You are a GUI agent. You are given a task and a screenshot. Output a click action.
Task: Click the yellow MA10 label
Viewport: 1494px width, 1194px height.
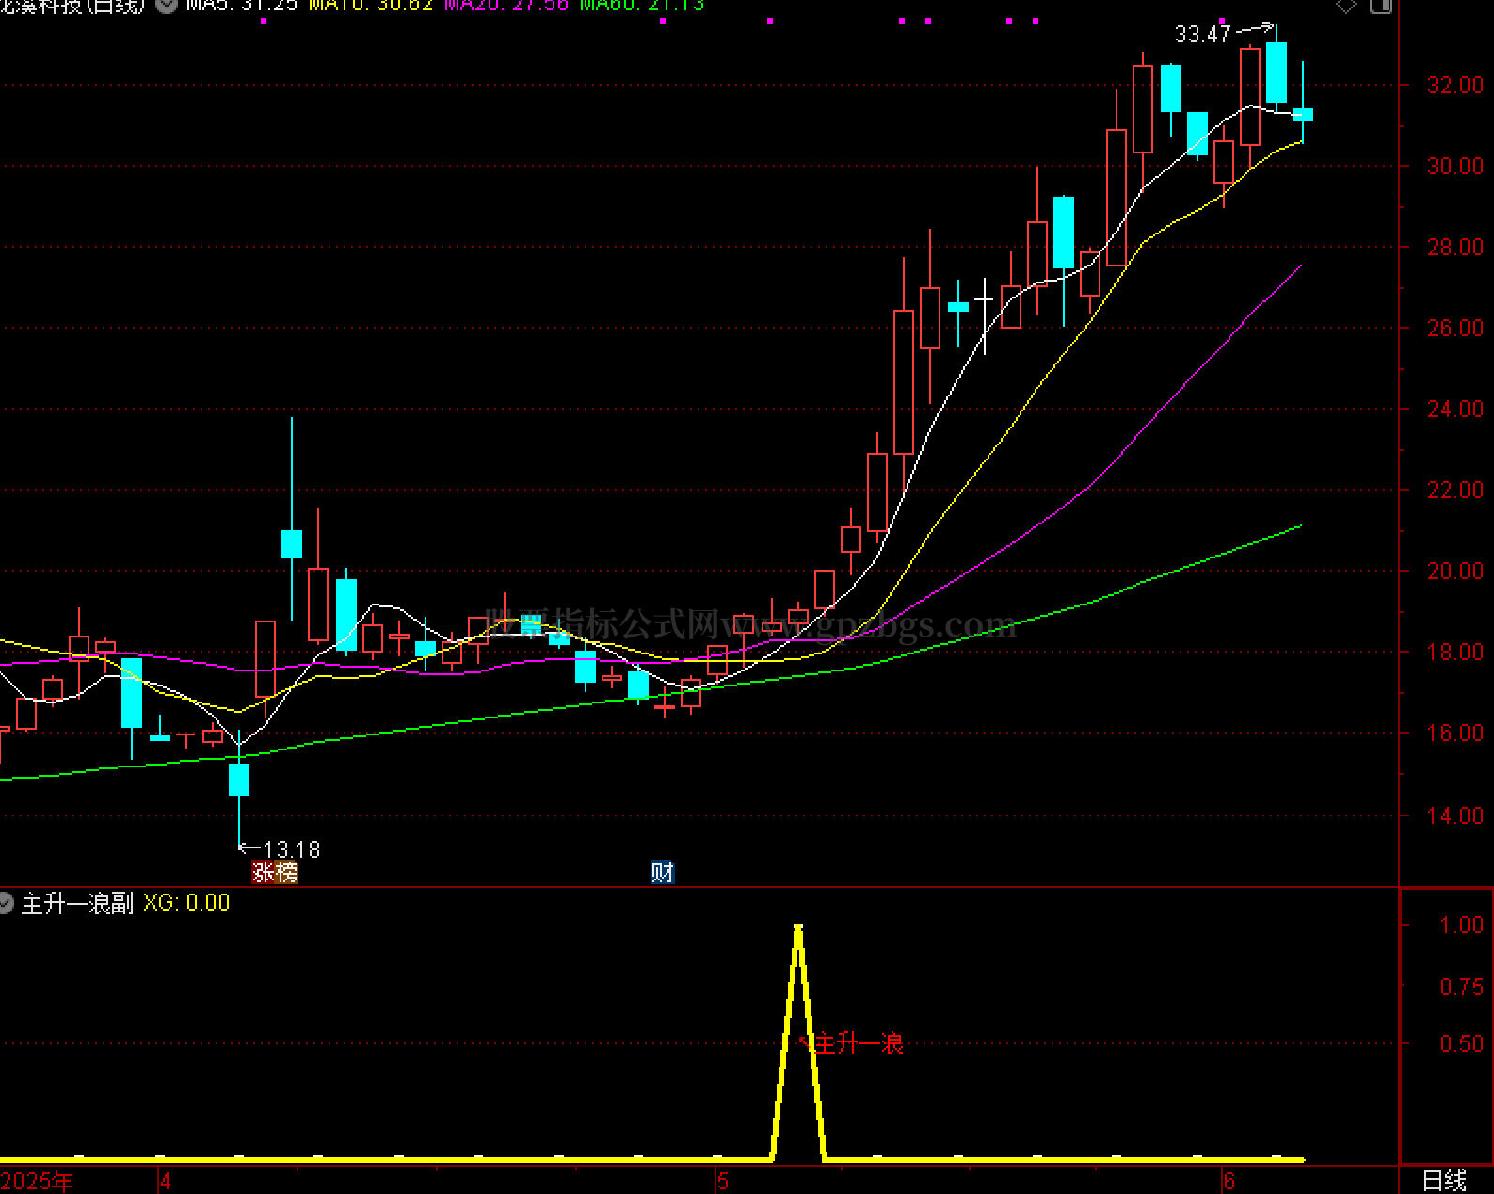tap(371, 6)
